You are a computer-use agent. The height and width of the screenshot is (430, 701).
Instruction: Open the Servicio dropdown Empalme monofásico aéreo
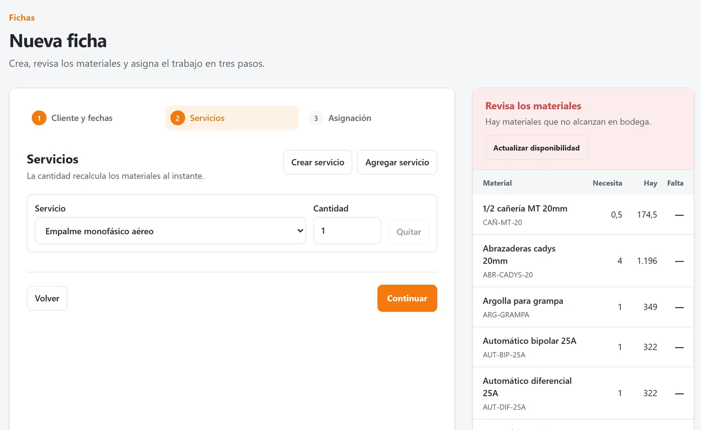[x=170, y=230]
